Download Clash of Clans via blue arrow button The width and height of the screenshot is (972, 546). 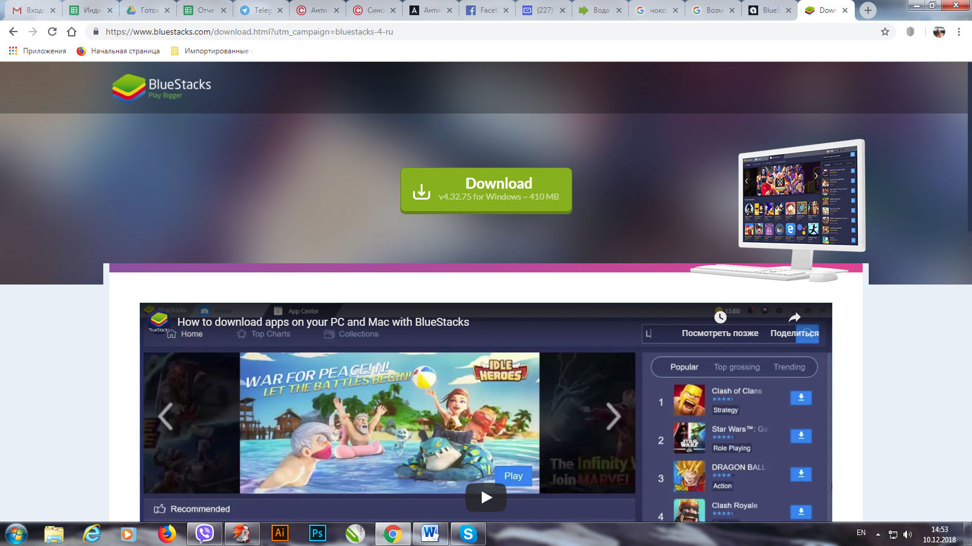801,397
